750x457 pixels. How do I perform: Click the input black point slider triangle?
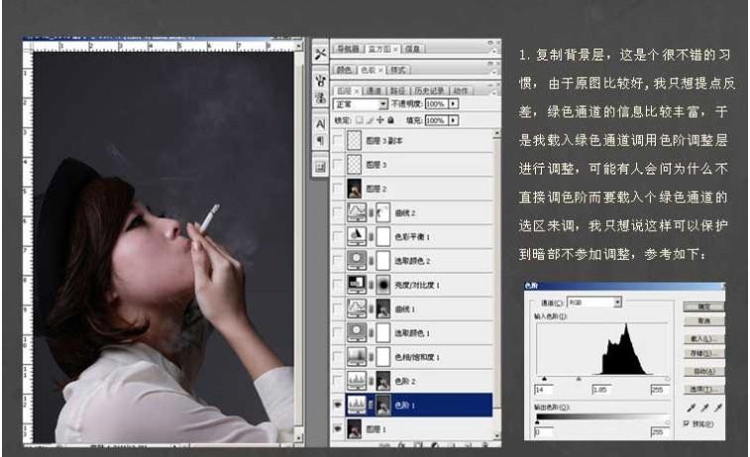pyautogui.click(x=544, y=379)
